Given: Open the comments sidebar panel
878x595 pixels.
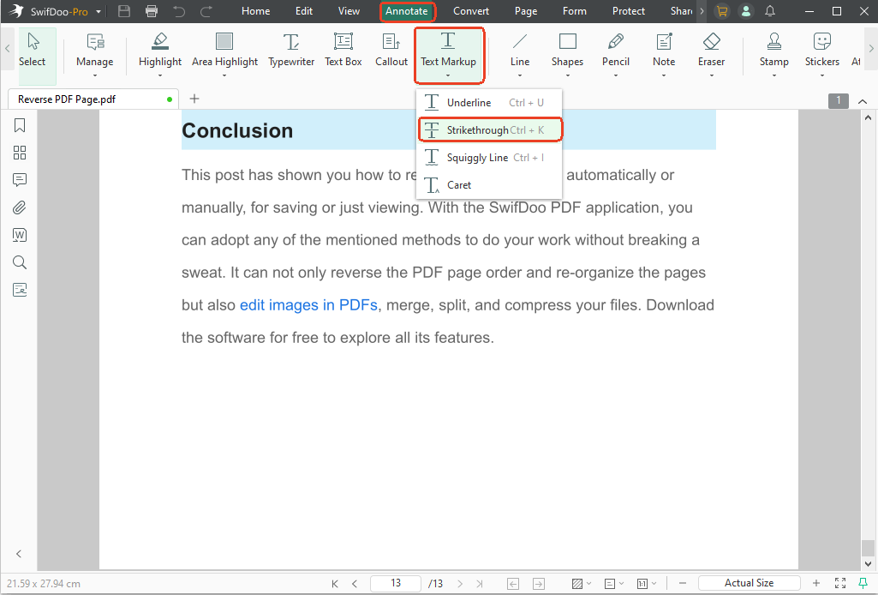Looking at the screenshot, I should coord(20,180).
